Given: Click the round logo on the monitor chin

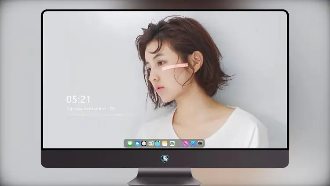Looking at the screenshot, I should (165, 158).
